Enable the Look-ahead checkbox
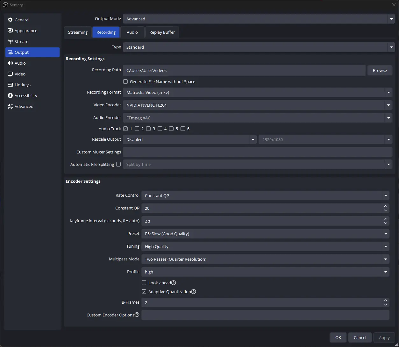Viewport: 399px width, 347px height. pyautogui.click(x=144, y=283)
